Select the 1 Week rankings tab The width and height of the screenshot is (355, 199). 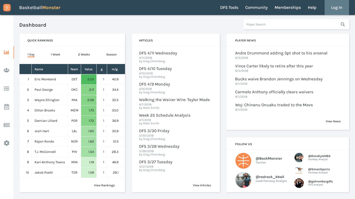55,55
